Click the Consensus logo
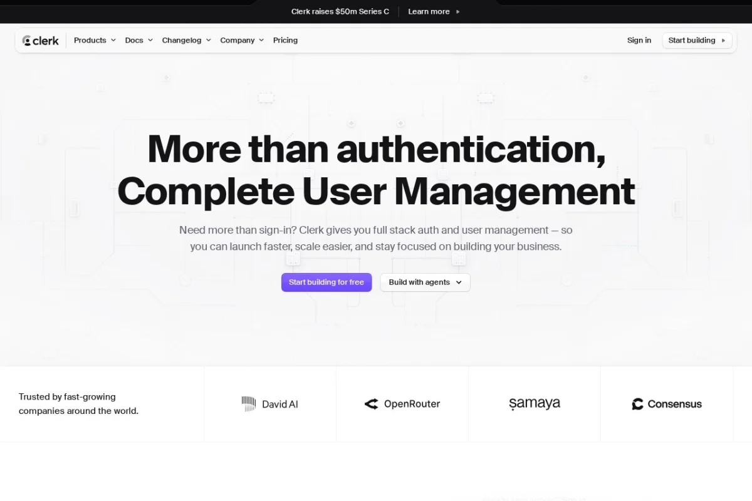The width and height of the screenshot is (752, 501). pos(667,404)
